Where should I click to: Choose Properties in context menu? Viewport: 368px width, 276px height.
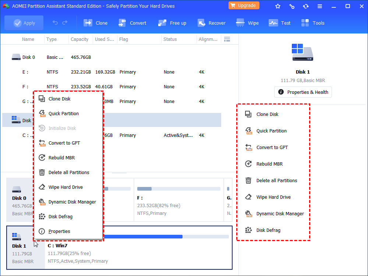pos(68,231)
